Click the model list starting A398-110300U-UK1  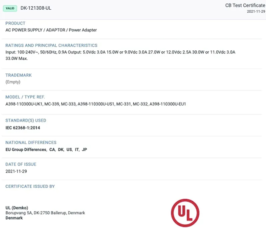pos(96,104)
